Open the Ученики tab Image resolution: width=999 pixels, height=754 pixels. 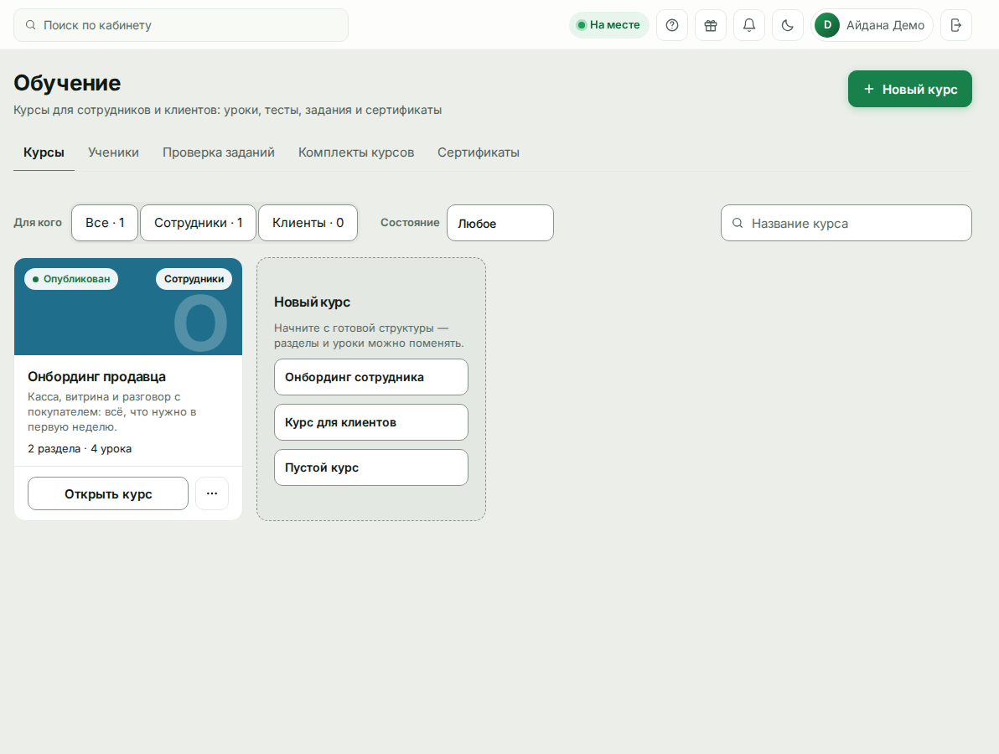tap(113, 152)
